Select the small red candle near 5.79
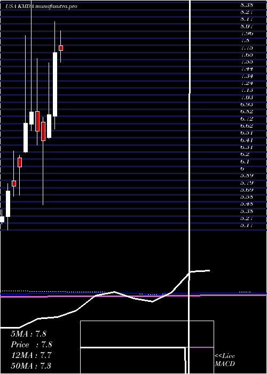This screenshot has width=267, height=374. click(x=14, y=183)
